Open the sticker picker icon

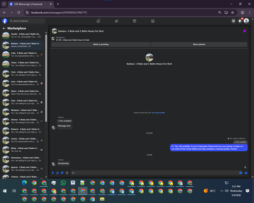coord(62,173)
